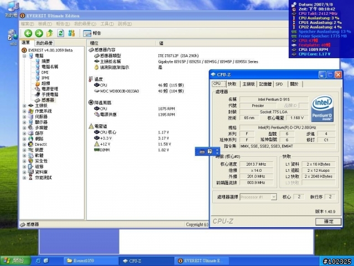
Task: Switch to EVEREST Ultimate Edition taskbar button
Action: 201,261
